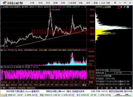Click the red boxed icon beside 上证指数

[x=119, y=7]
